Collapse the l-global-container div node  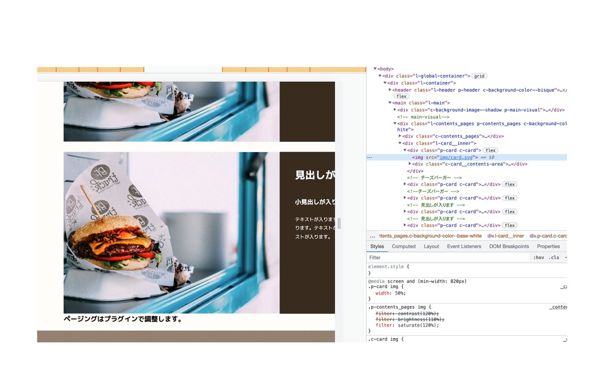click(x=380, y=76)
